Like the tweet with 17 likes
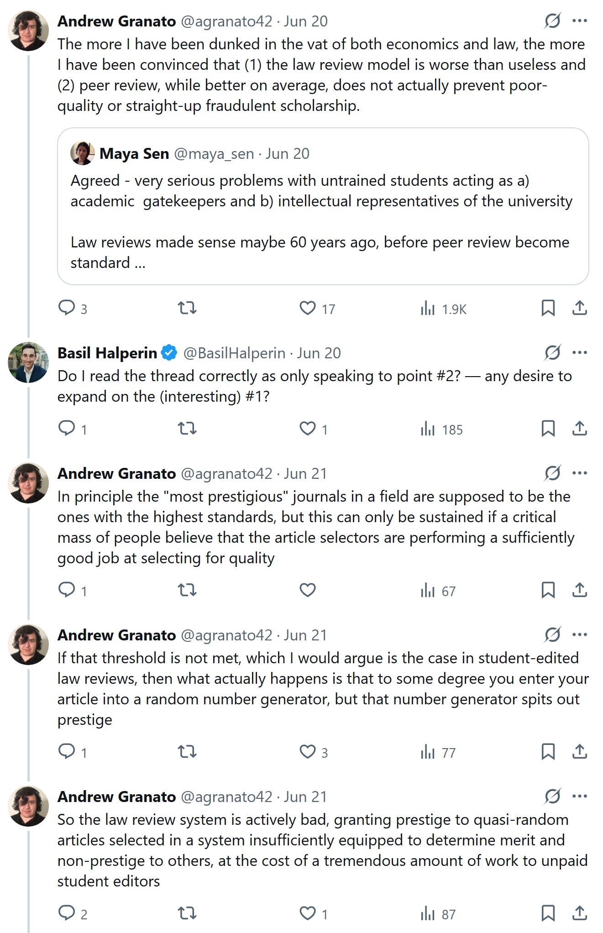Image resolution: width=603 pixels, height=933 pixels. pyautogui.click(x=308, y=308)
